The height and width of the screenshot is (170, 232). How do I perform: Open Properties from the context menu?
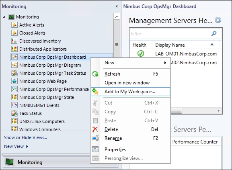[x=131, y=150]
